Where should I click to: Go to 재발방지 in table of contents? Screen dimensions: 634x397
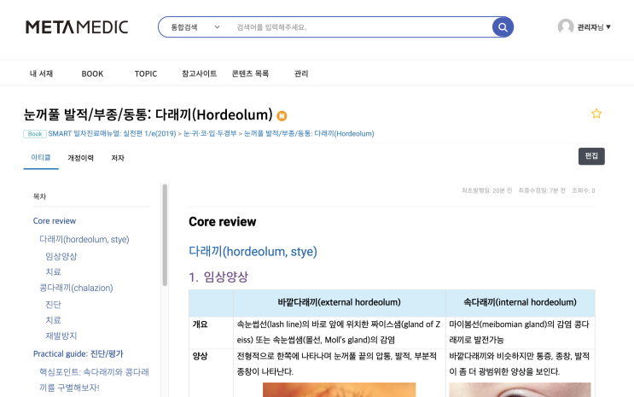[61, 336]
